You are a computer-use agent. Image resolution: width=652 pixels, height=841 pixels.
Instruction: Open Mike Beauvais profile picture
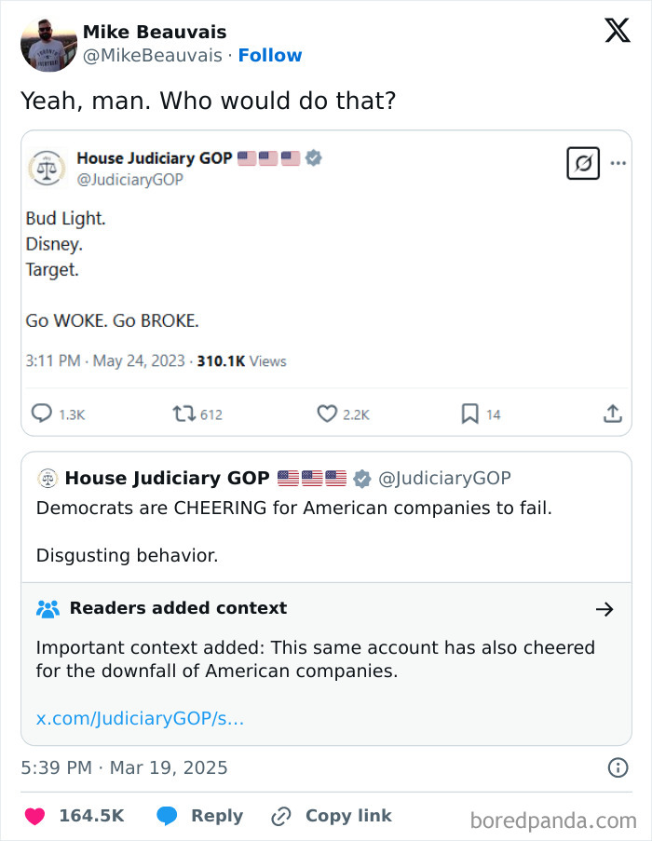[x=48, y=44]
